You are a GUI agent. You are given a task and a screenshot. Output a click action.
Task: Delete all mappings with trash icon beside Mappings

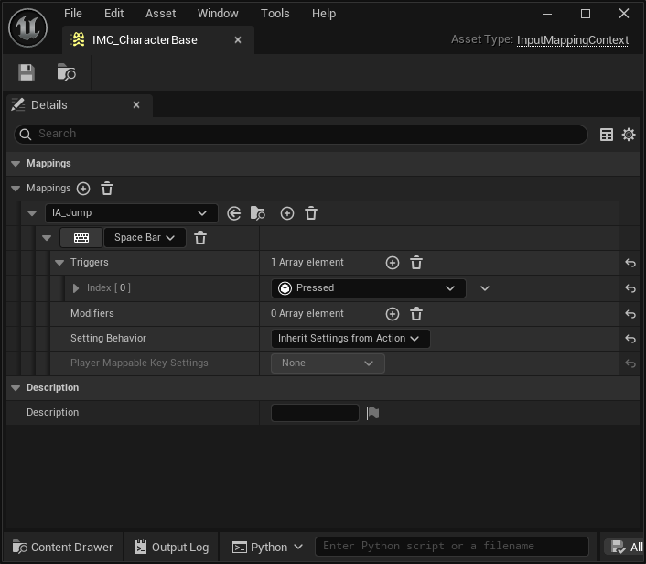(x=107, y=189)
